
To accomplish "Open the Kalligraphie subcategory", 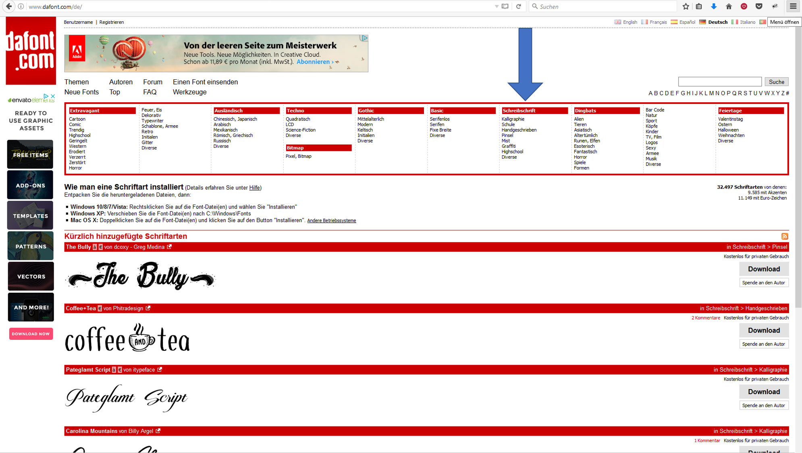I will (x=513, y=119).
